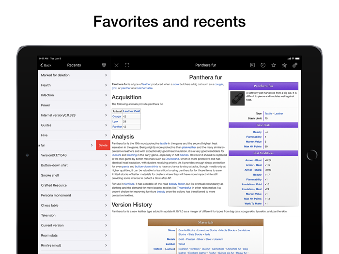Follow the 'button-down shirts' link
Viewport: 339px width, 254px height.
(146, 167)
